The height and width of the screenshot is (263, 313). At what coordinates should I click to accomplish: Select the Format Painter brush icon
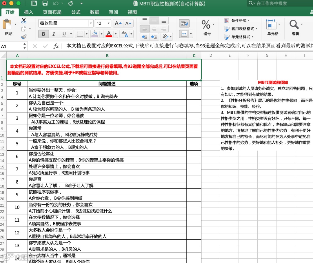click(x=24, y=37)
